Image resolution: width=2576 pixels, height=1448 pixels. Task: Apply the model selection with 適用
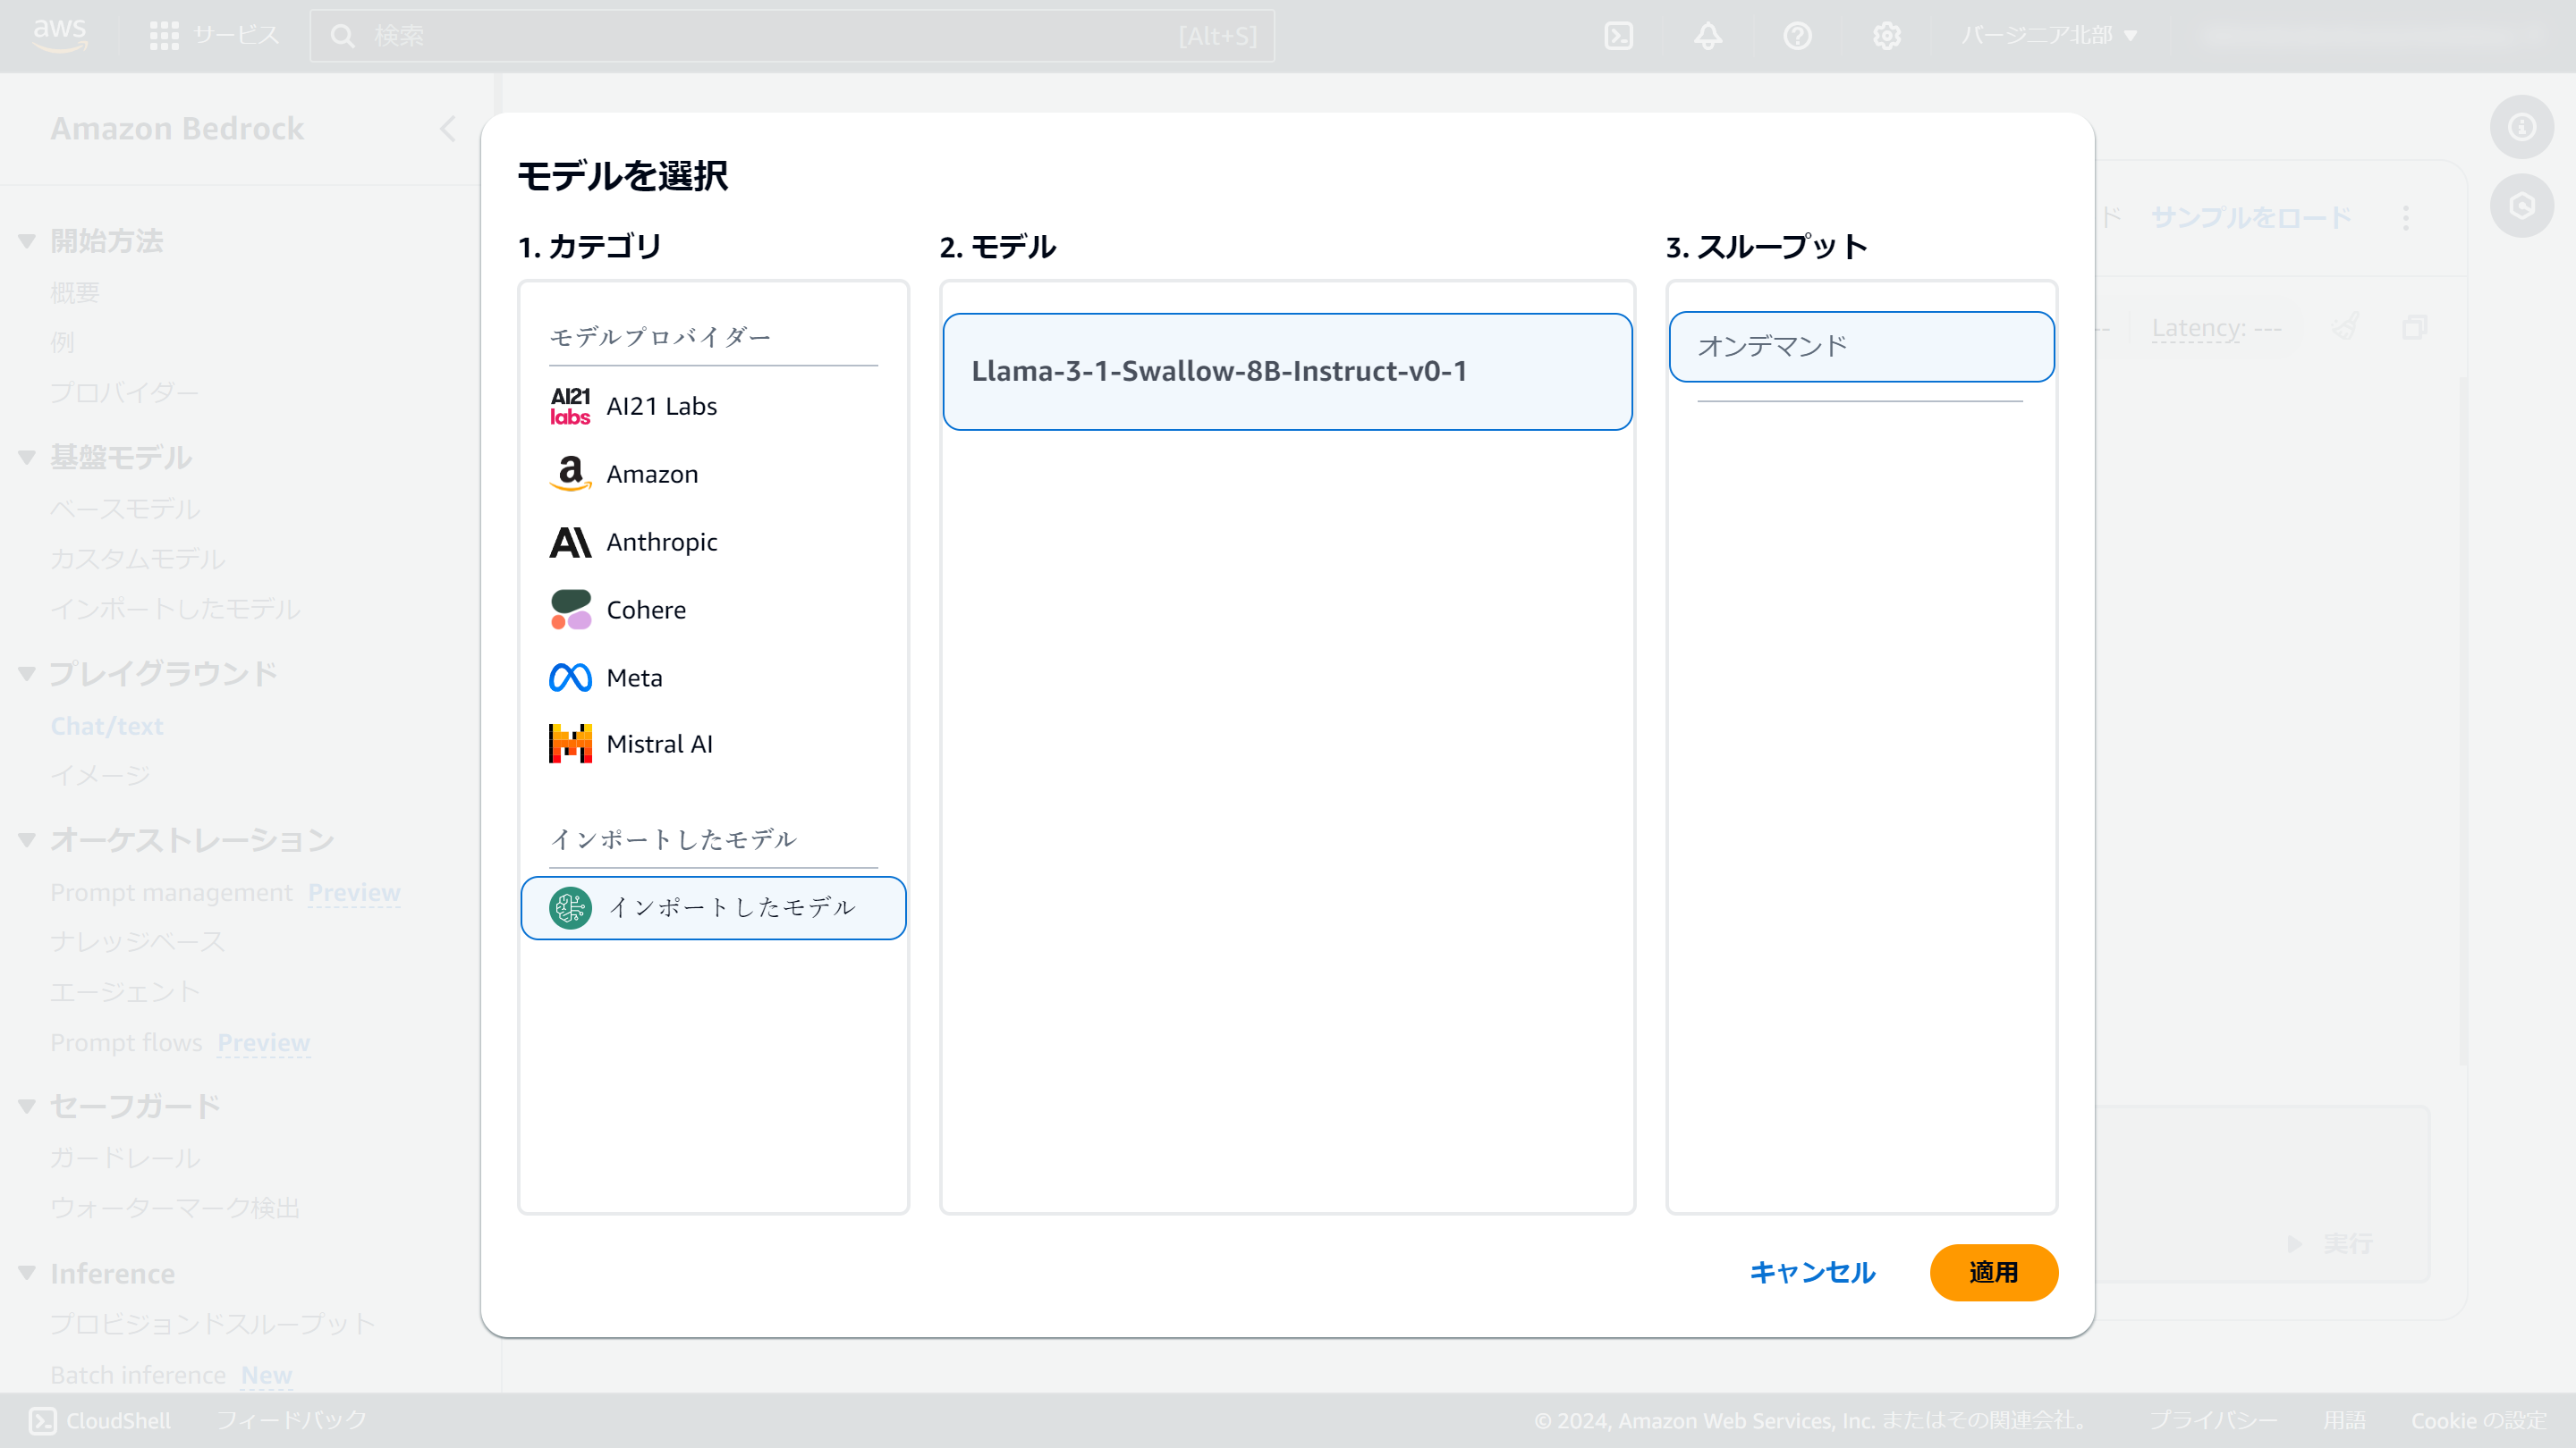1993,1273
